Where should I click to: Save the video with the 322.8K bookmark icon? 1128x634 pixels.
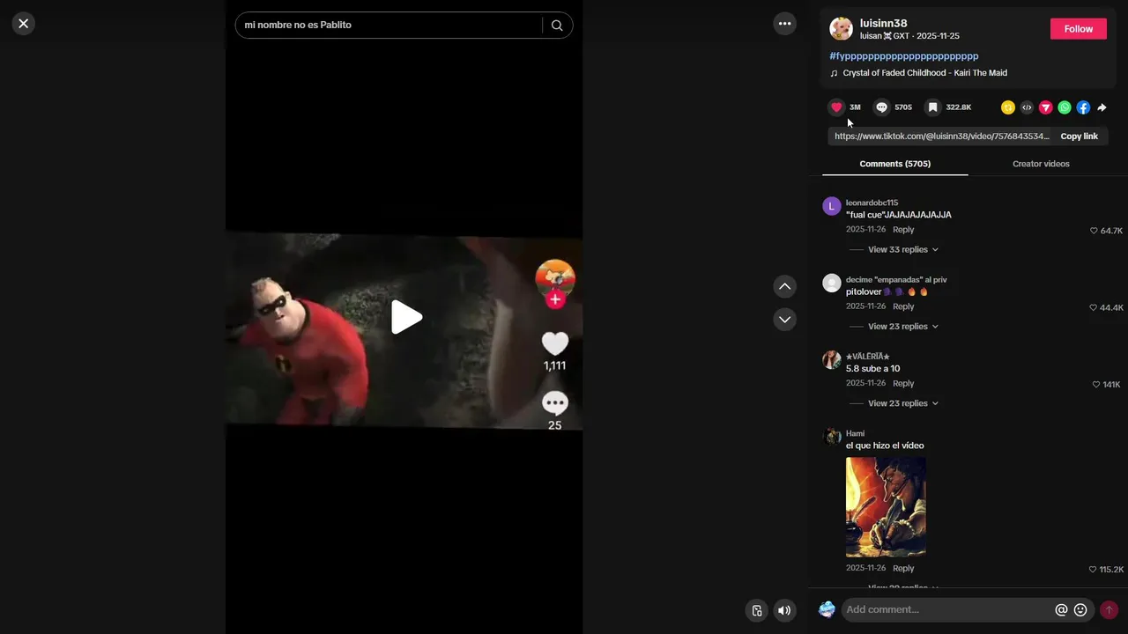pyautogui.click(x=932, y=107)
